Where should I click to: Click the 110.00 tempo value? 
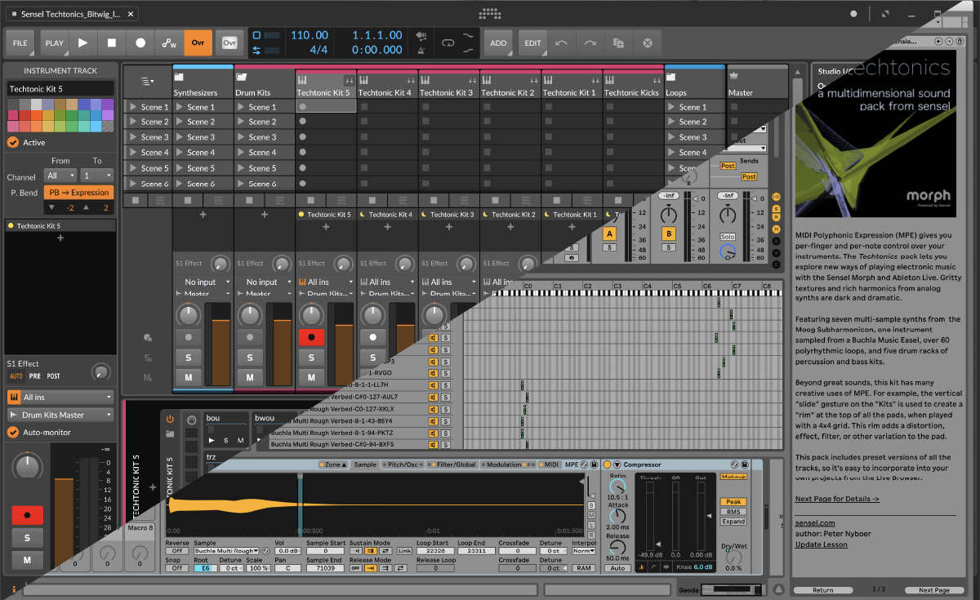tap(310, 36)
